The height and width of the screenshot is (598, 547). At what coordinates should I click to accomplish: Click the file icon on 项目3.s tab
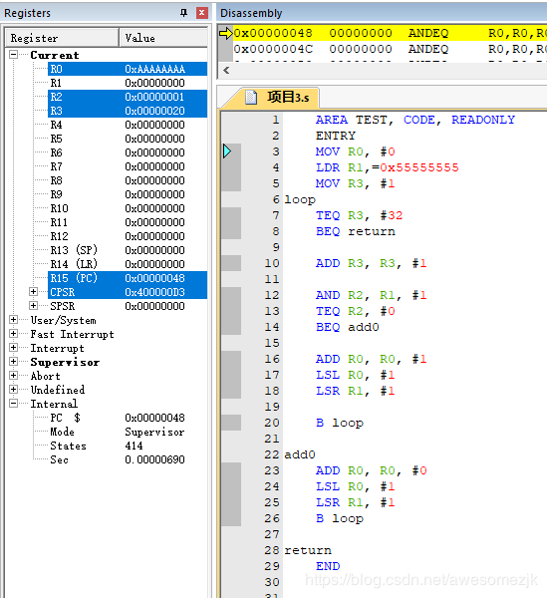click(251, 98)
